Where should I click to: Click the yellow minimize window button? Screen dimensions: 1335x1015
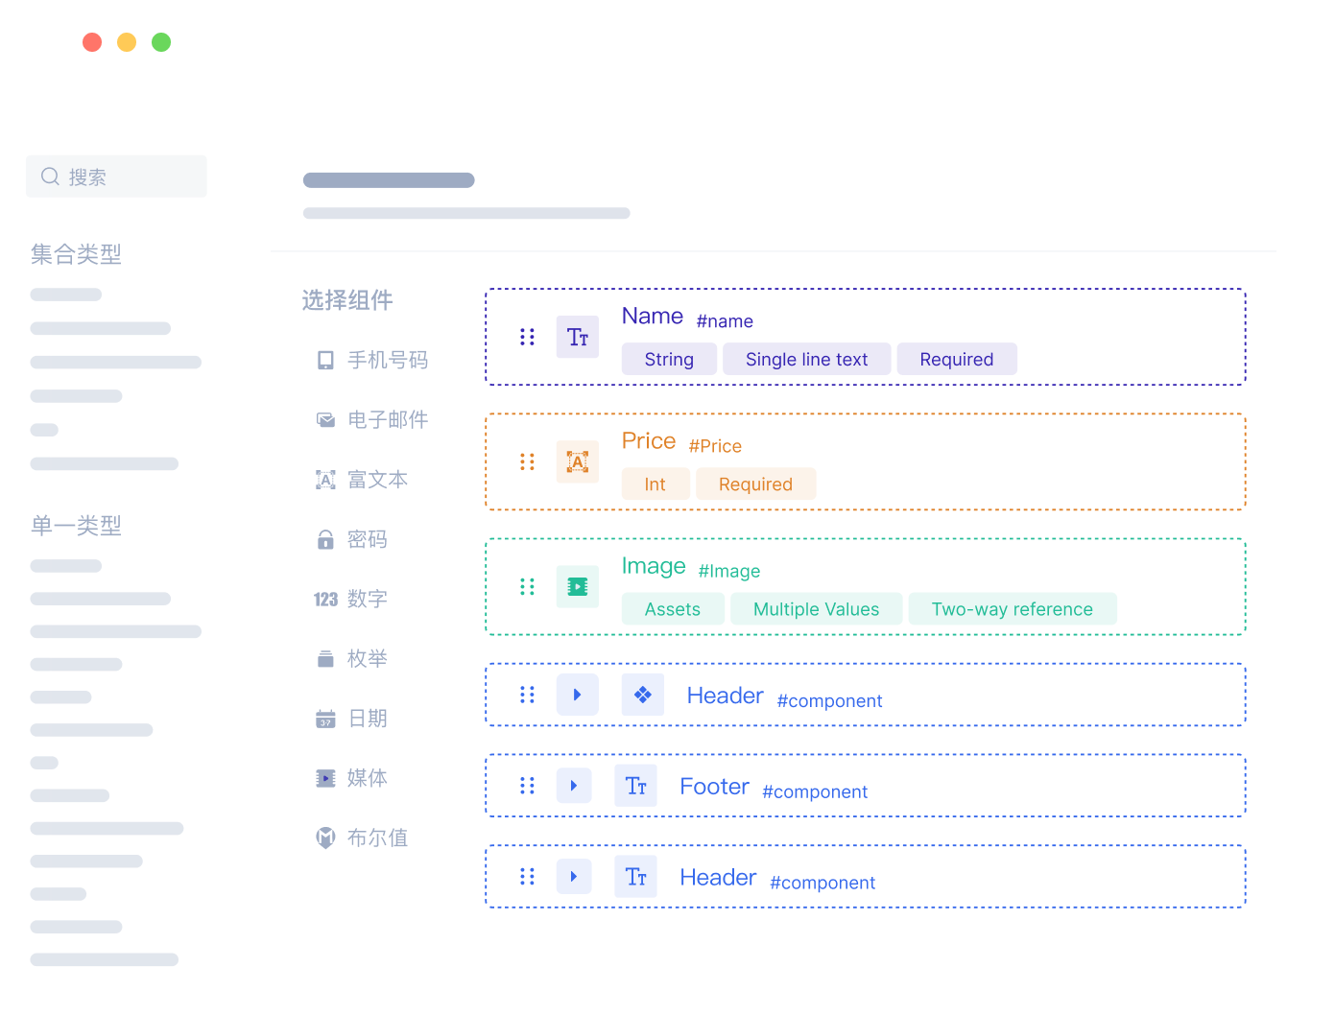coord(127,42)
